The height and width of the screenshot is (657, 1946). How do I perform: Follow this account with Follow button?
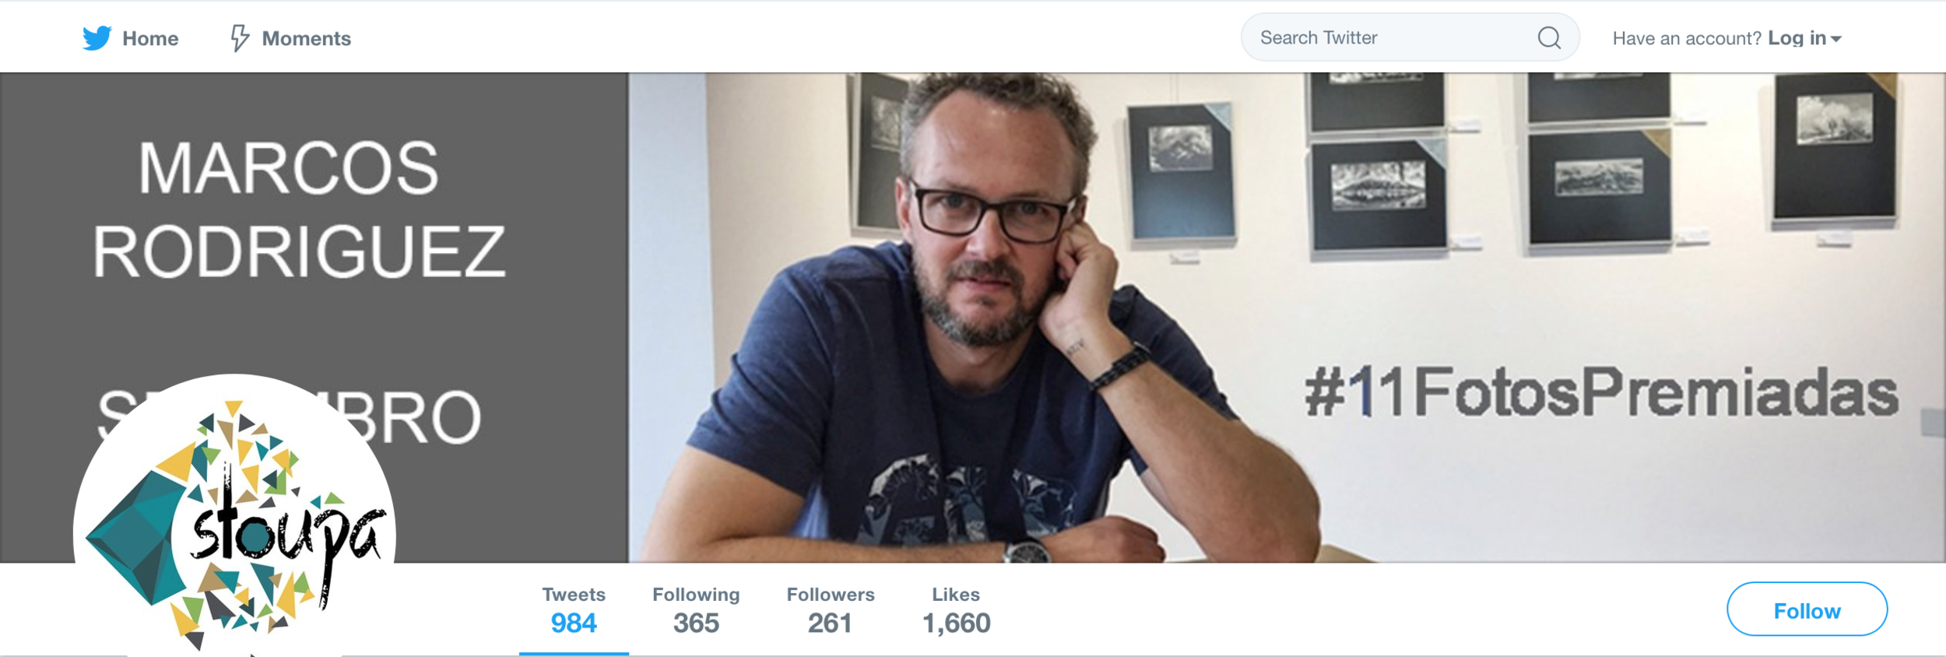coord(1807,610)
